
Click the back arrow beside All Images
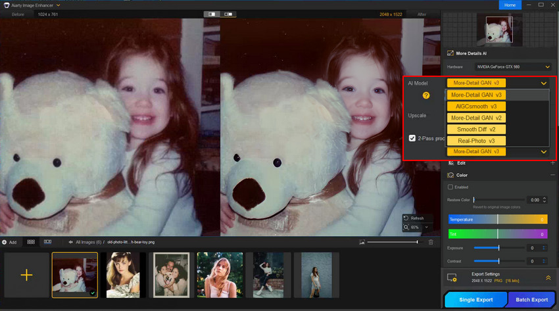click(x=70, y=242)
